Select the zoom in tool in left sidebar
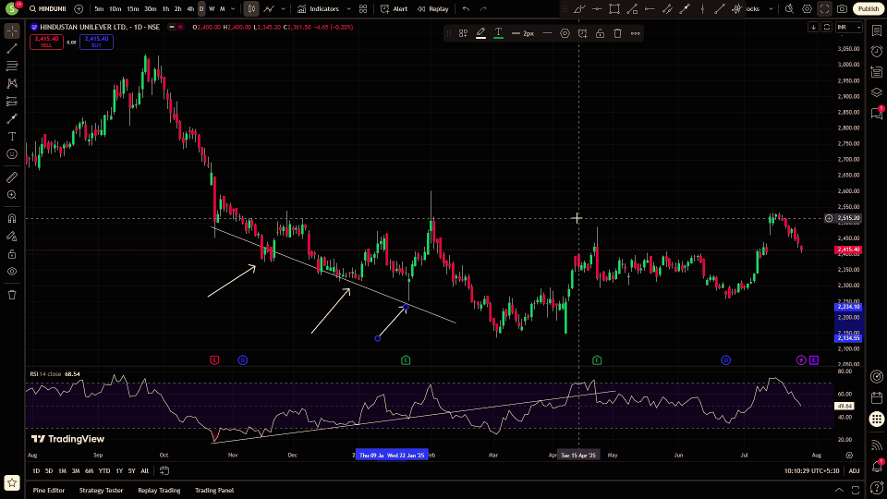 coord(12,195)
